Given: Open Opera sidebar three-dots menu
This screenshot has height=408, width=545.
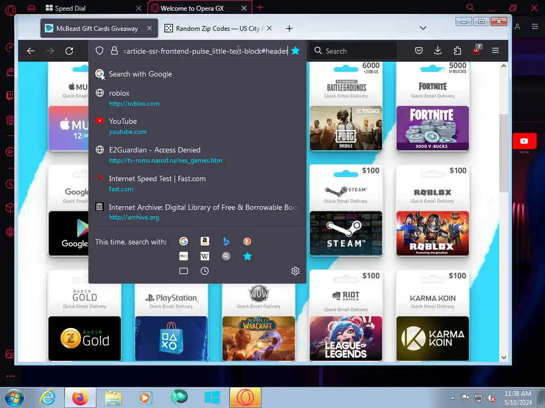Looking at the screenshot, I should coord(11,376).
